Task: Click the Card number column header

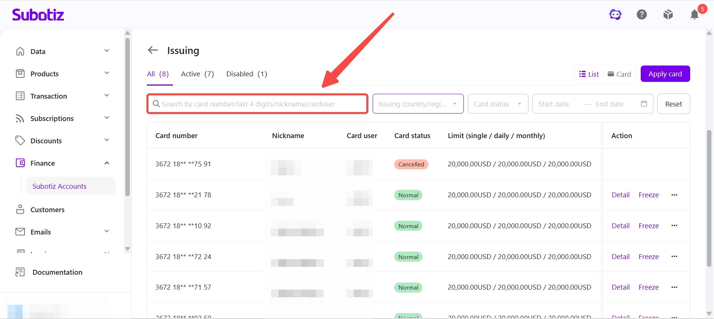Action: click(176, 135)
